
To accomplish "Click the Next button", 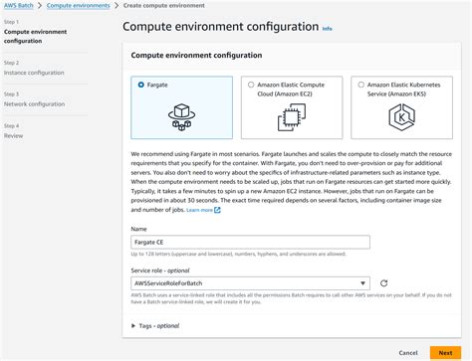I will coord(445,353).
